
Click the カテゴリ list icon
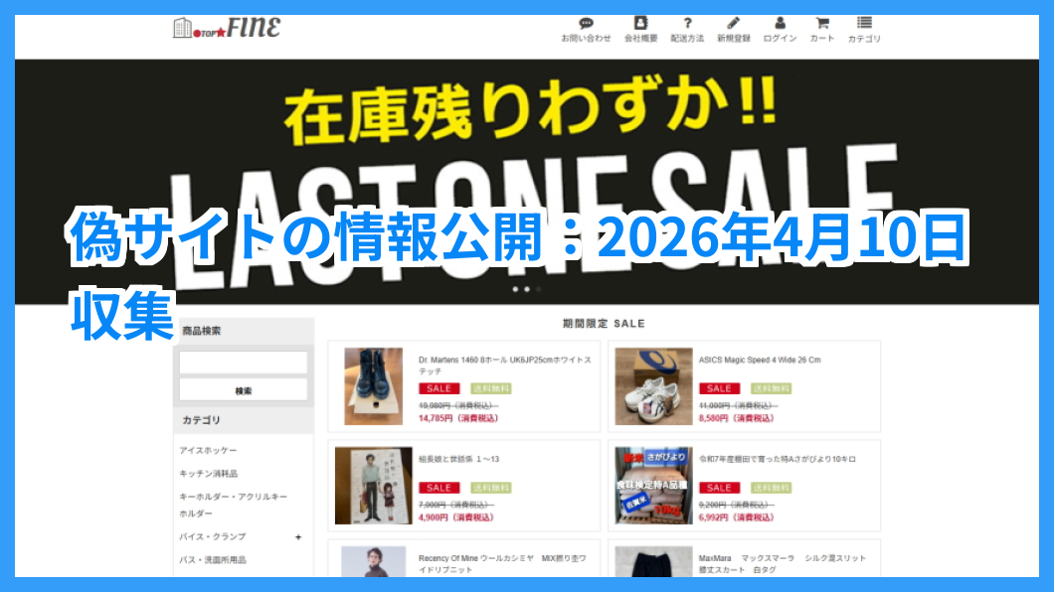click(864, 24)
